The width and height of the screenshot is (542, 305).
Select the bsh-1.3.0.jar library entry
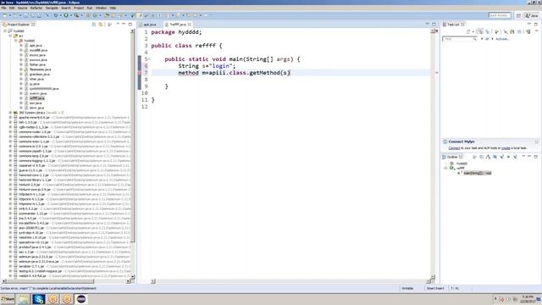tap(28, 122)
